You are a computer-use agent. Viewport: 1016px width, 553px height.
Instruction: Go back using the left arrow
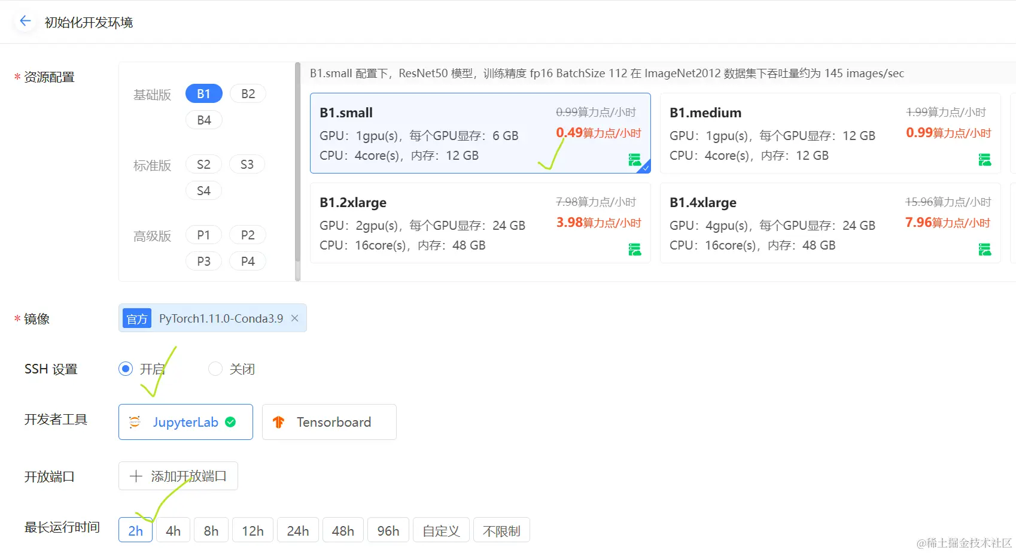click(x=25, y=22)
